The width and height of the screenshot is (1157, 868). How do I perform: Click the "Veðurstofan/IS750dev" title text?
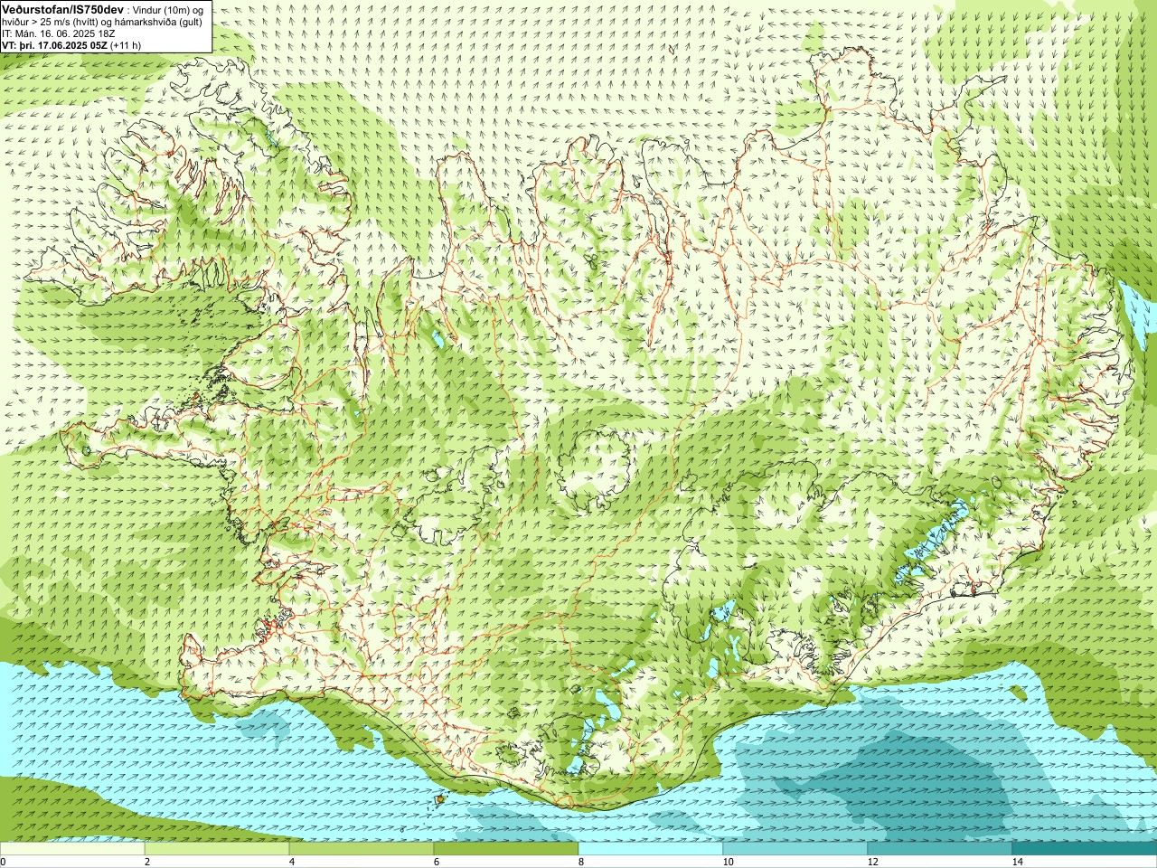click(x=62, y=8)
